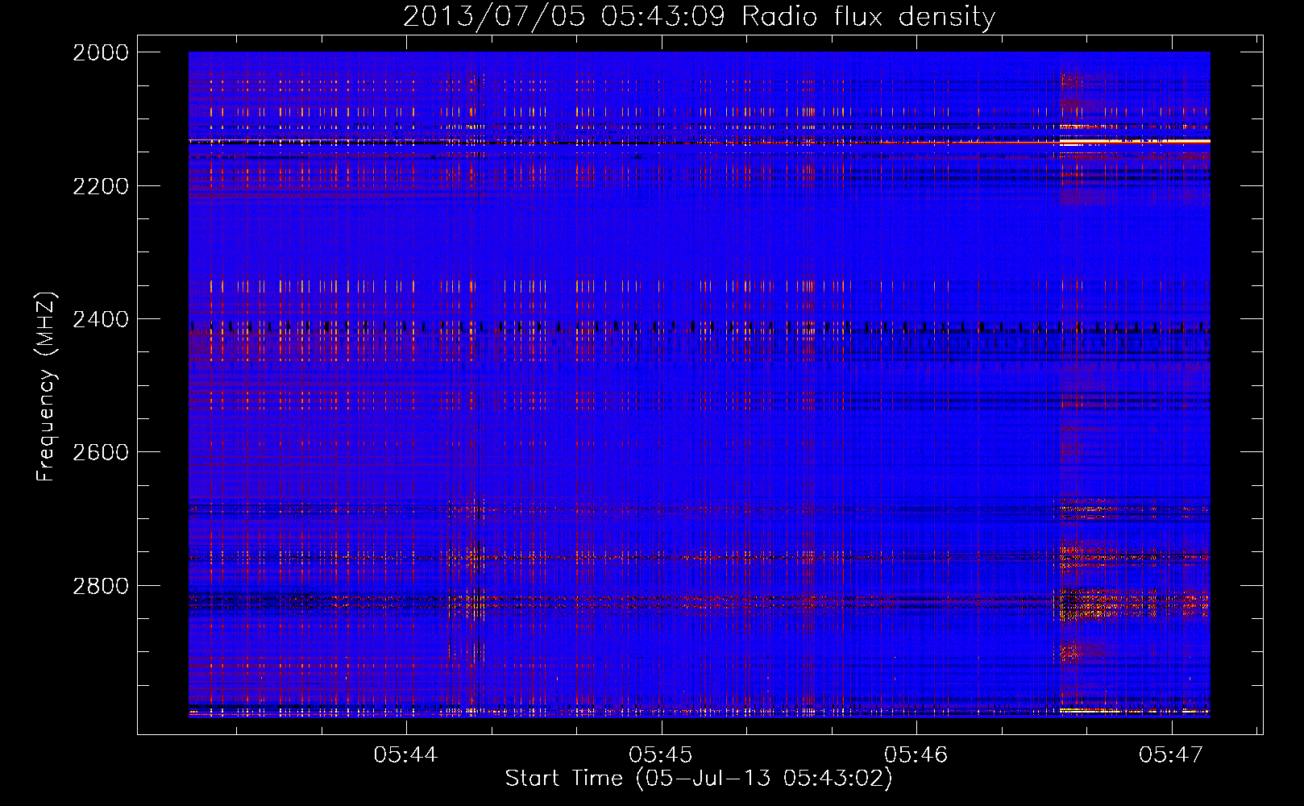Click the 2400 frequency tick label
Screen dimensions: 1304x806
click(x=101, y=319)
